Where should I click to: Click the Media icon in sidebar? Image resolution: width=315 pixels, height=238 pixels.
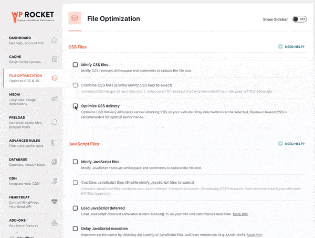(x=55, y=98)
